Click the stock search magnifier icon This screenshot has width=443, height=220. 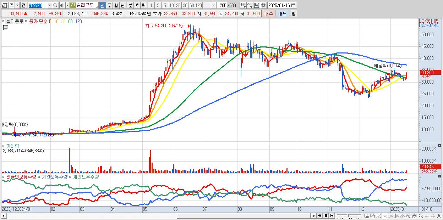pyautogui.click(x=55, y=5)
